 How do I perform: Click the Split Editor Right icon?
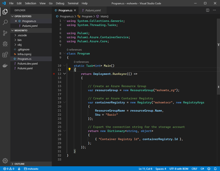click(208, 10)
